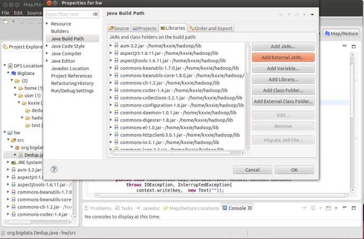
Task: Click hw project icon in Project Explorer
Action: 10,133
